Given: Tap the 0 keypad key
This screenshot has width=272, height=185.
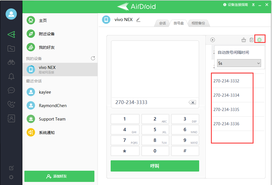Looking at the screenshot, I should (x=155, y=151).
